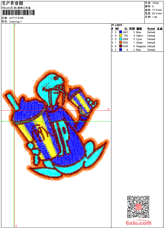
Task: Click the St. column header
Action: pos(126,29)
